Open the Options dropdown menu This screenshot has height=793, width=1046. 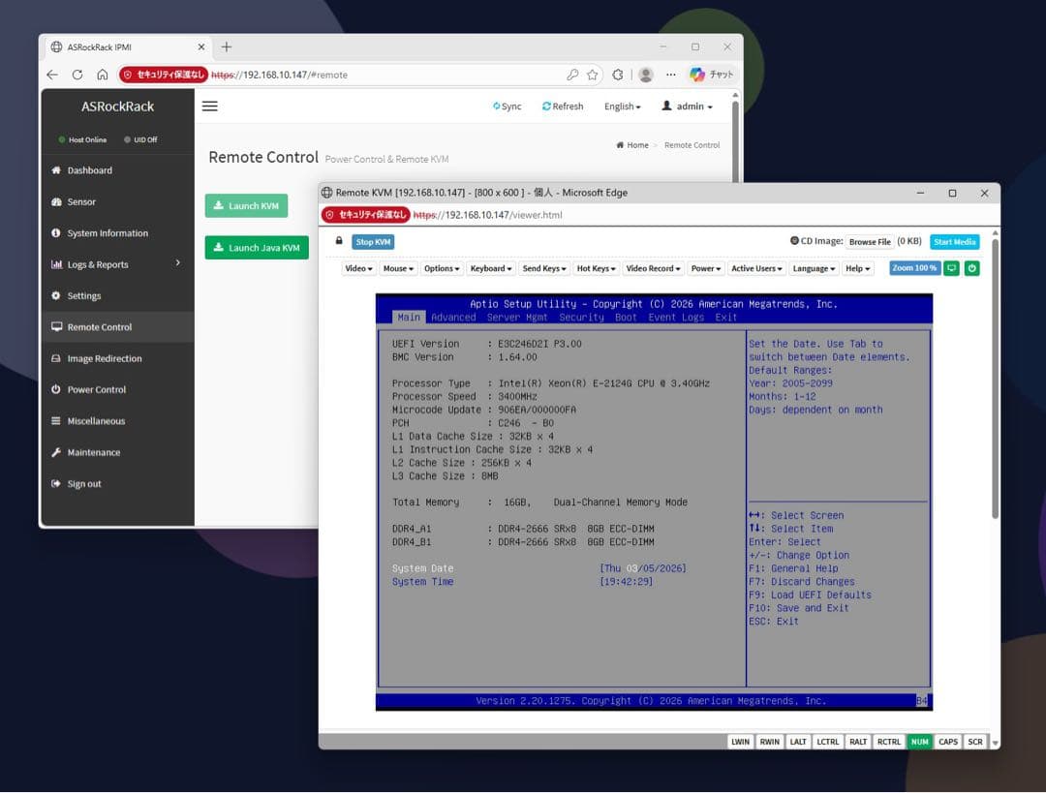[442, 268]
